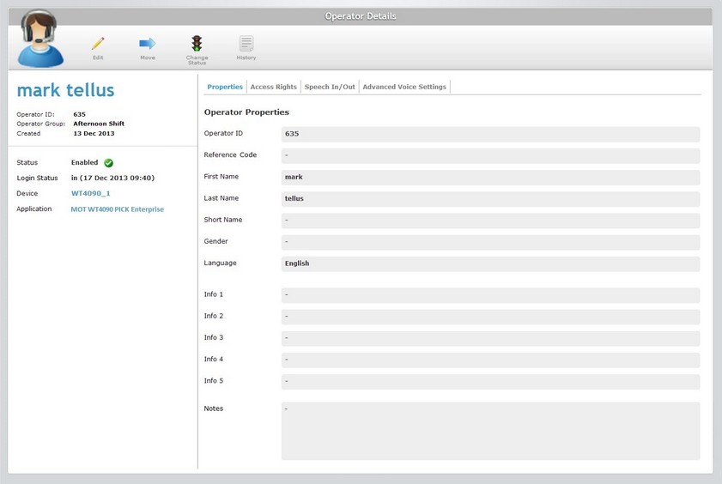
Task: Click the Operator ID field showing 635
Action: tap(490, 134)
